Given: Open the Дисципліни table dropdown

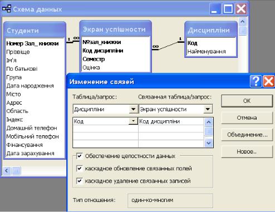Looking at the screenshot, I should tap(133, 109).
